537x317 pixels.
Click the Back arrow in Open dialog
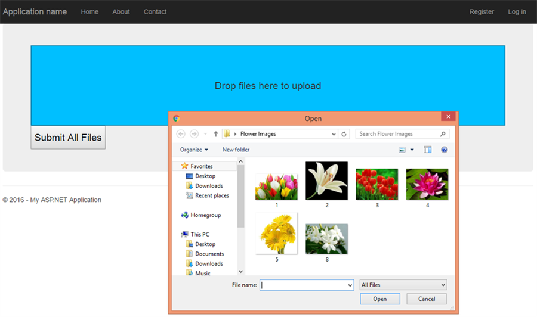(181, 134)
